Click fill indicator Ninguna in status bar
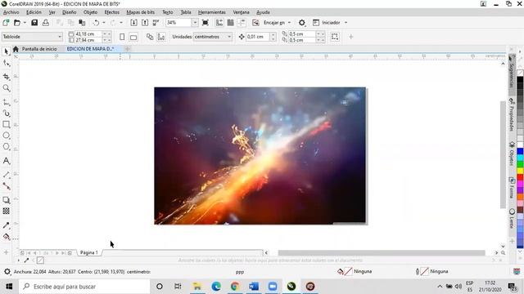This screenshot has width=524, height=294. pos(355,271)
